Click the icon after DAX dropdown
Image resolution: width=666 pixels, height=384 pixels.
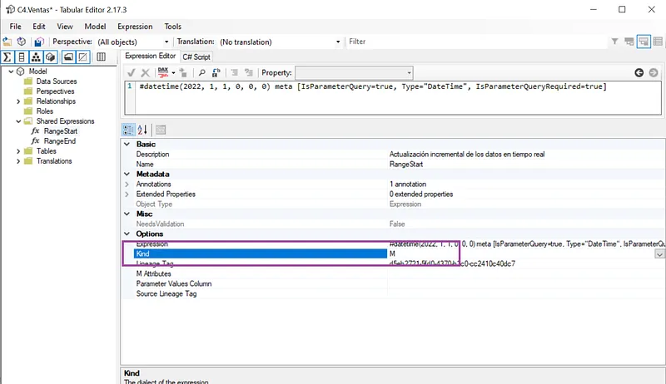pos(183,73)
